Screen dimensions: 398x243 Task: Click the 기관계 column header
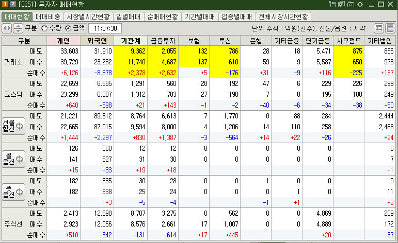(x=131, y=41)
